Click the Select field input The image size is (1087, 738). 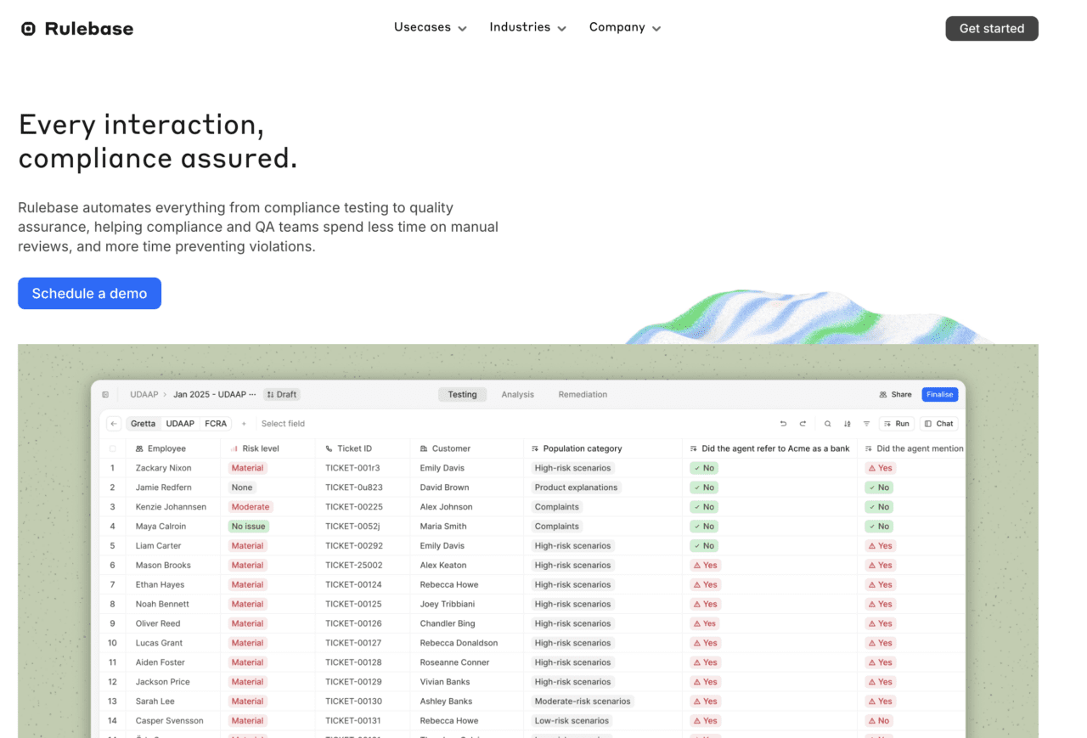284,423
